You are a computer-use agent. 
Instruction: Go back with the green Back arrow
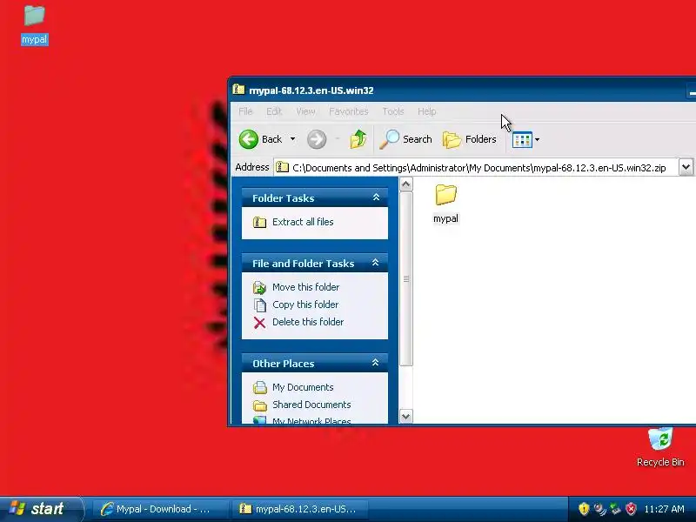click(249, 139)
